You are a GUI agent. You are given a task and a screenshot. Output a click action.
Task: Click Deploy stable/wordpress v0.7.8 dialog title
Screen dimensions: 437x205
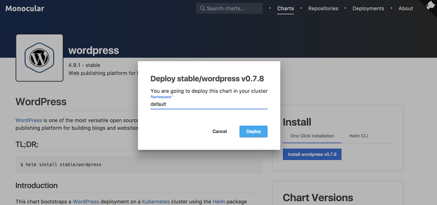click(x=207, y=79)
